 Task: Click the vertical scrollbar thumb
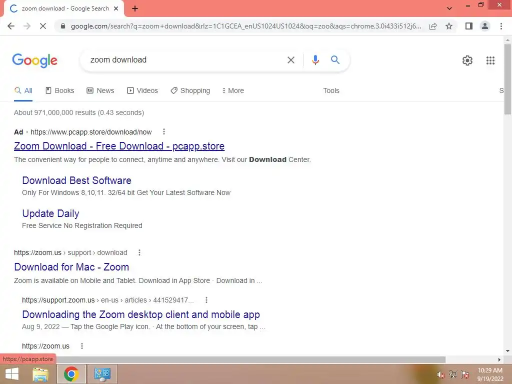point(507,79)
